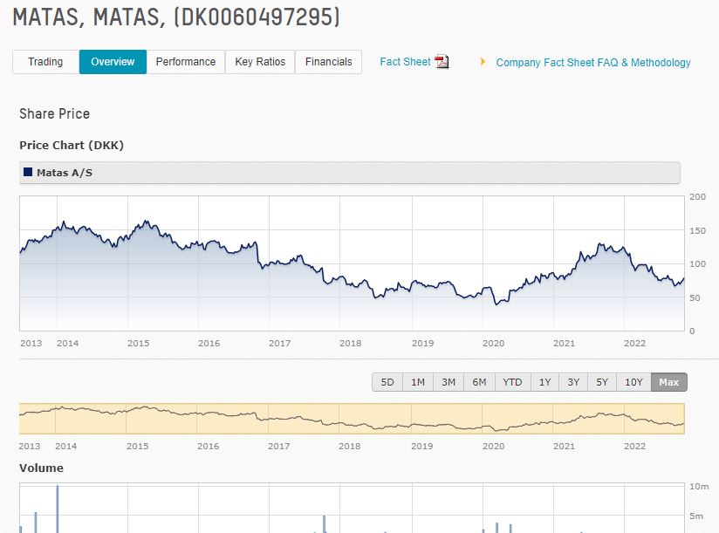
Task: Switch to the Trading tab
Action: 45,62
